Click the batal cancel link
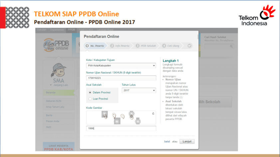280x157 pixels. click(167, 142)
